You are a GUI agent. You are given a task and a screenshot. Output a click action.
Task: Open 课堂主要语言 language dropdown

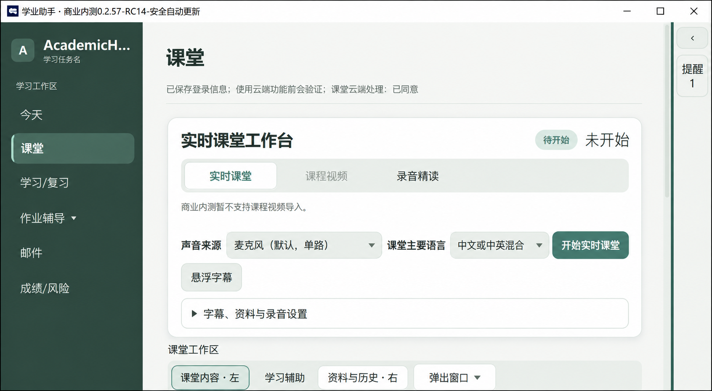[499, 245]
